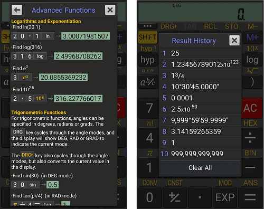Select history entry 8 3.14159265359
264x209 pixels.
tap(200, 131)
